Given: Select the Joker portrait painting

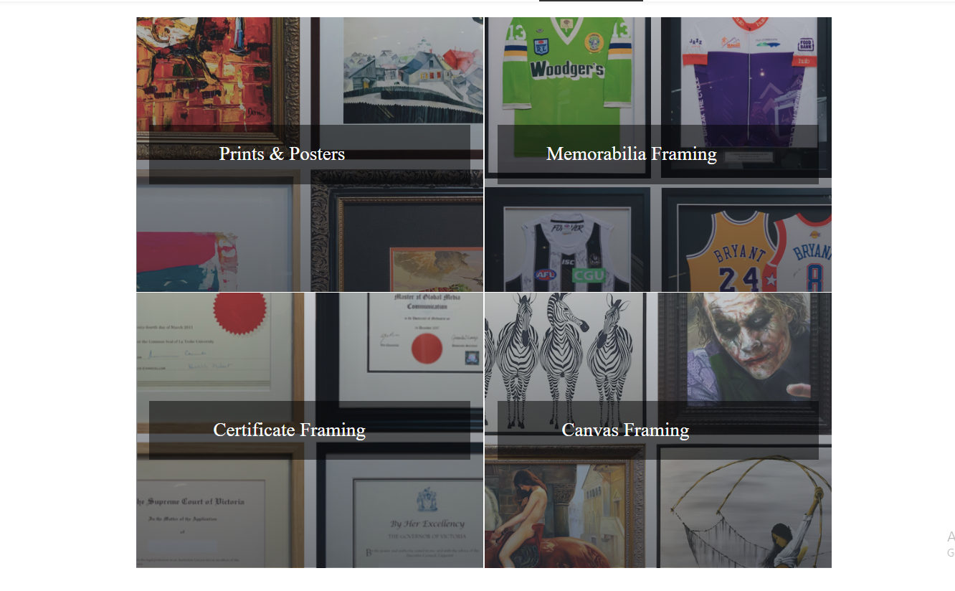Looking at the screenshot, I should pyautogui.click(x=749, y=348).
